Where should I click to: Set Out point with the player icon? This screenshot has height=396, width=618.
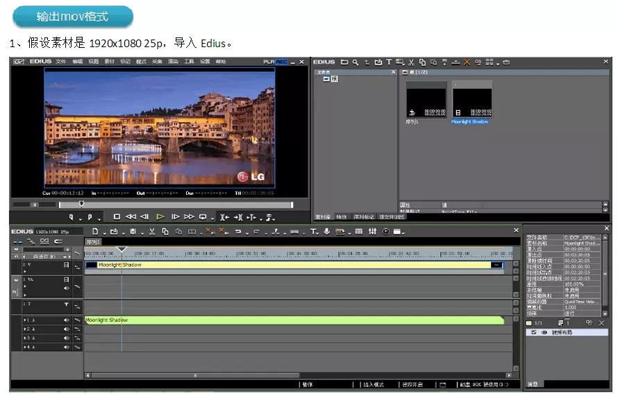[90, 217]
